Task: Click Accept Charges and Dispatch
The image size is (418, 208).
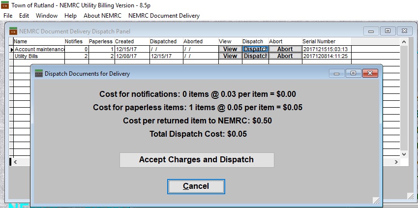Action: [196, 160]
